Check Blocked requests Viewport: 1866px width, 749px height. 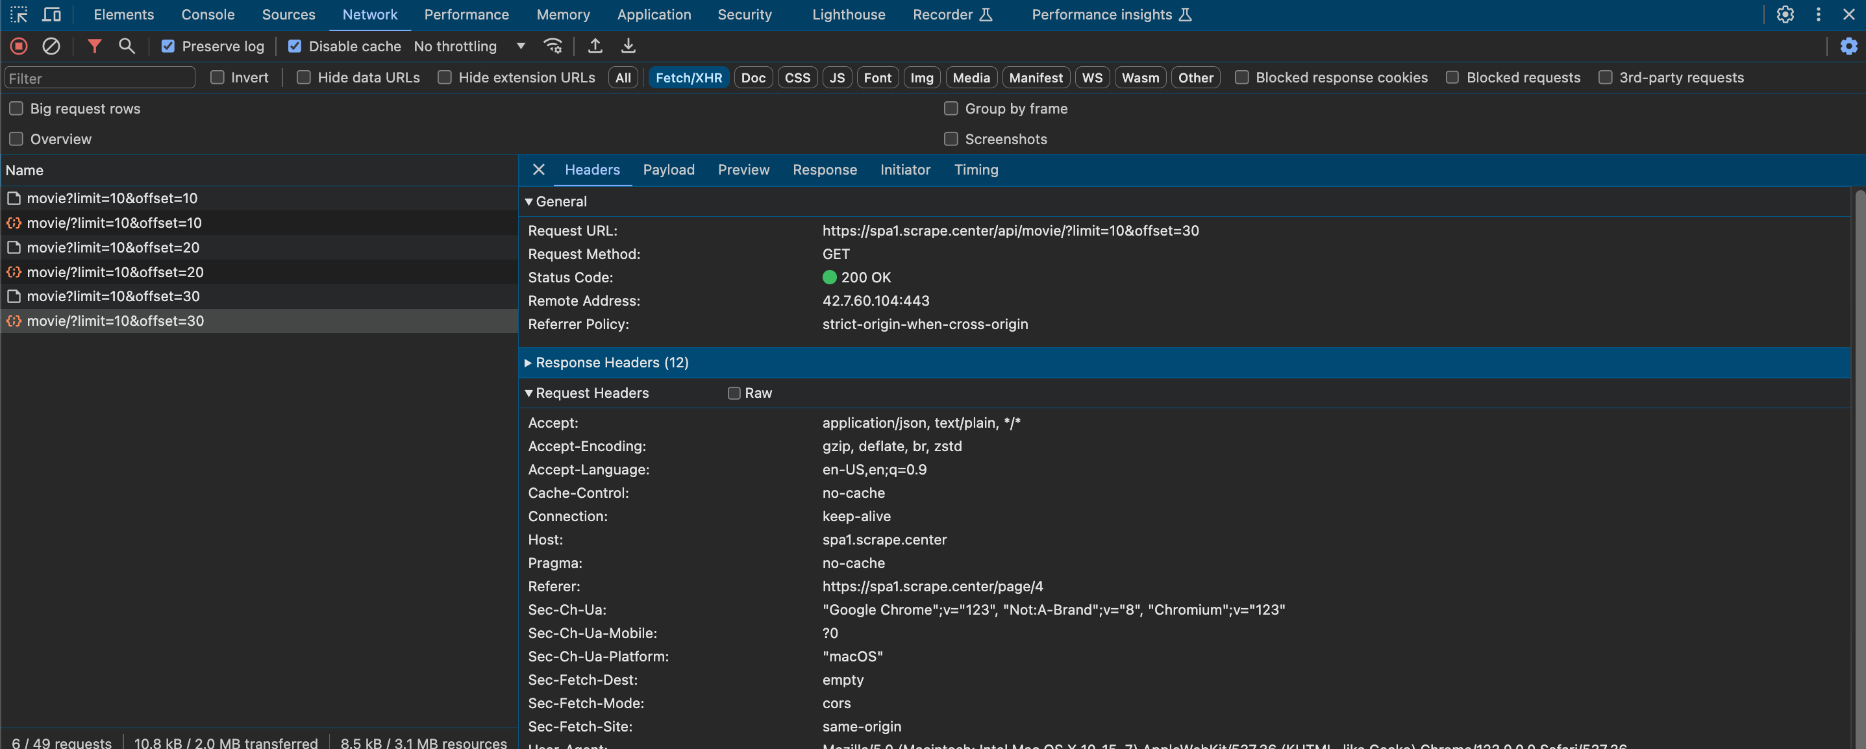click(x=1452, y=77)
